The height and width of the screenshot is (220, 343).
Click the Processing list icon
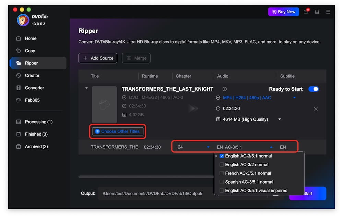[x=19, y=122]
